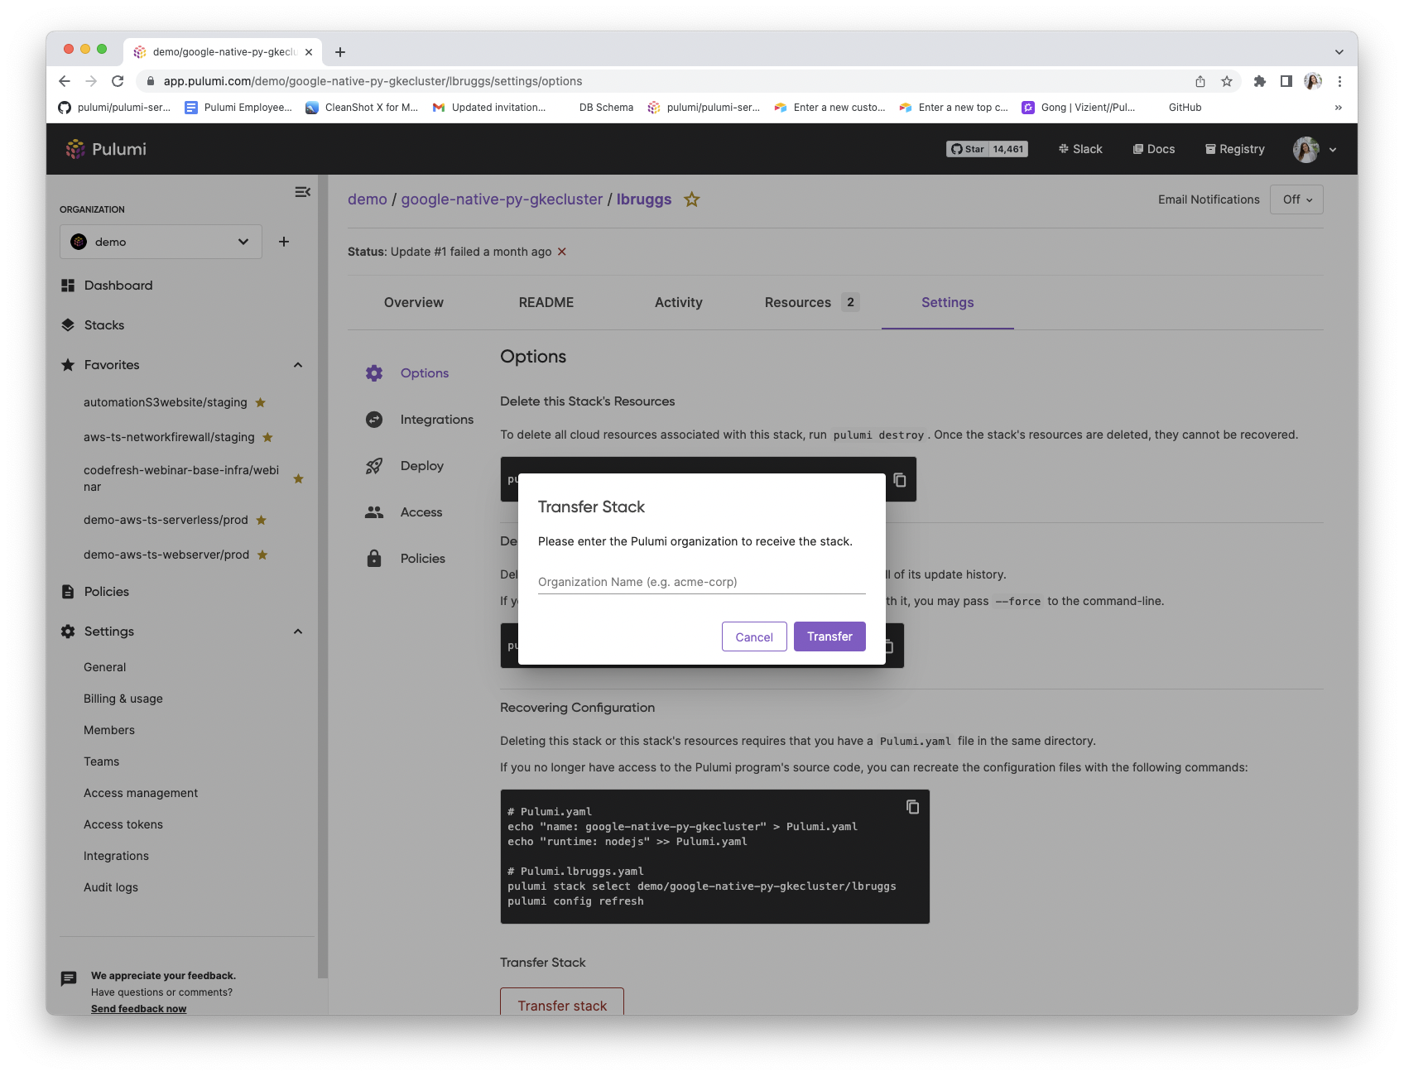This screenshot has height=1076, width=1404.
Task: Click Send feedback now link
Action: click(138, 1008)
